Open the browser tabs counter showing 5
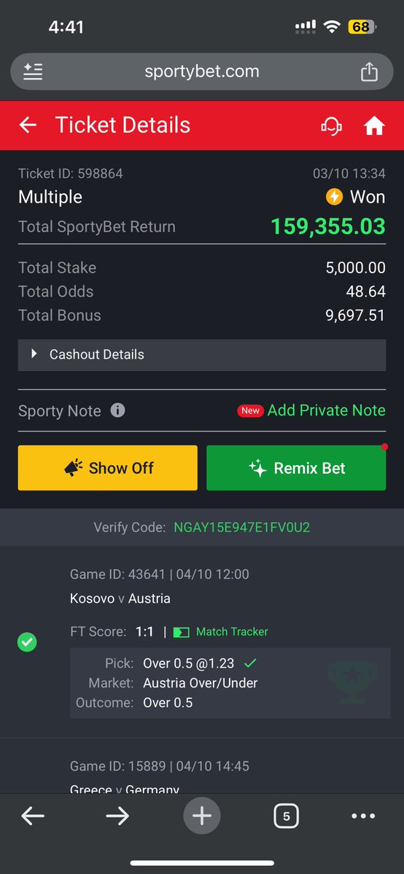The height and width of the screenshot is (874, 404). coord(287,816)
